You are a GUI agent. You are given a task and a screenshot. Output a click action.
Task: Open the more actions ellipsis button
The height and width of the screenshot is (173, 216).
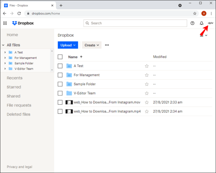coord(107,45)
